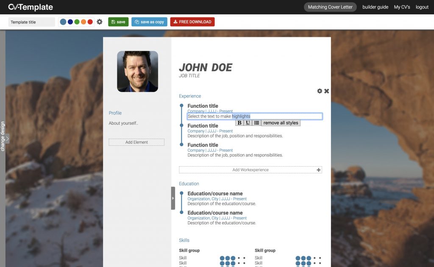Apply bold formatting with B button
This screenshot has height=267, width=434.
point(239,123)
